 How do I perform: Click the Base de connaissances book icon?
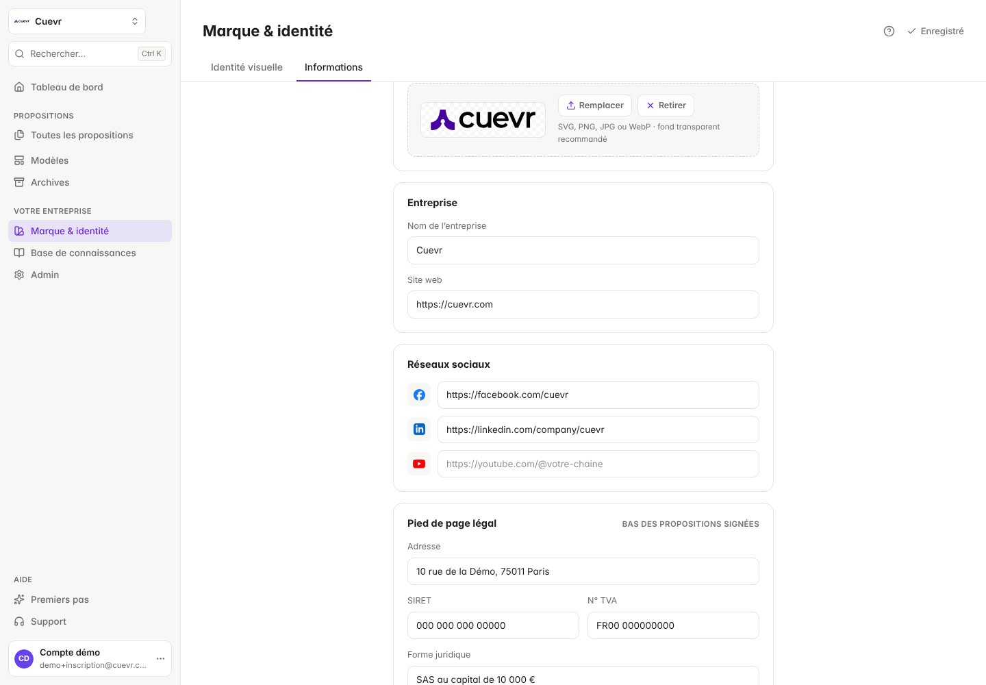point(19,253)
